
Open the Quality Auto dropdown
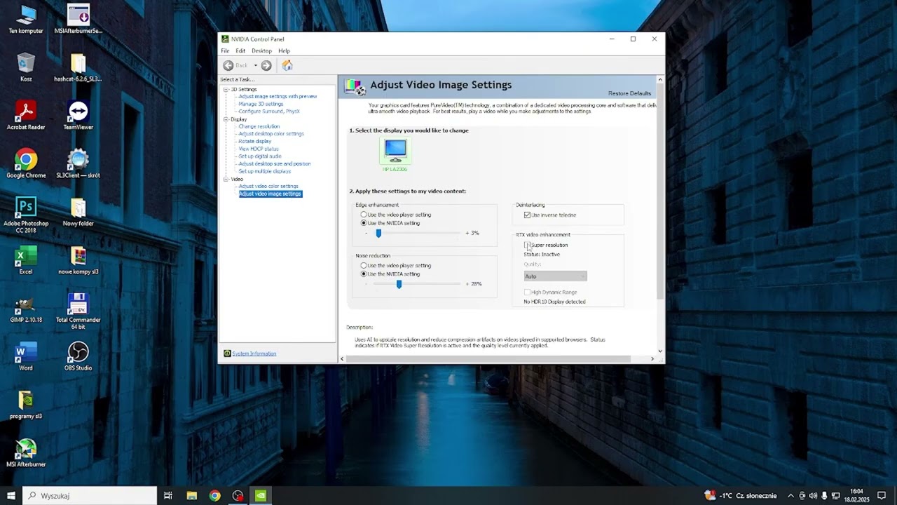555,276
